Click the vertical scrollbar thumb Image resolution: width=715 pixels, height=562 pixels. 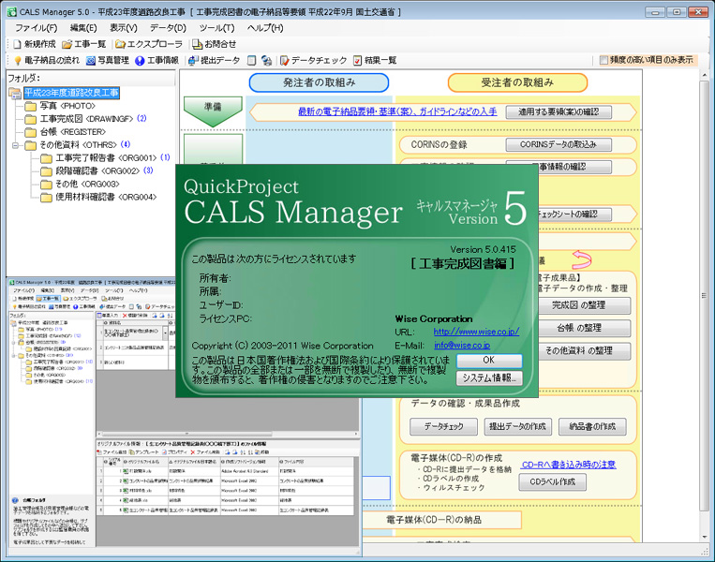point(705,295)
